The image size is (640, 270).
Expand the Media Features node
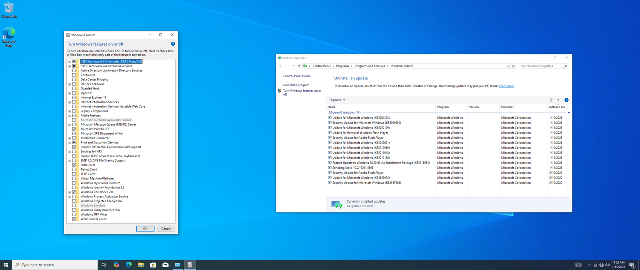[70, 115]
